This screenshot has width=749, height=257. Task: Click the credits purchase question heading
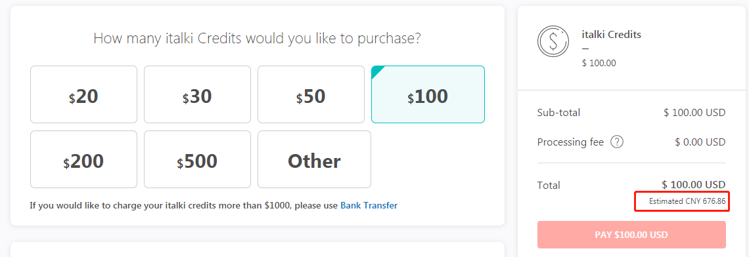[x=257, y=38]
